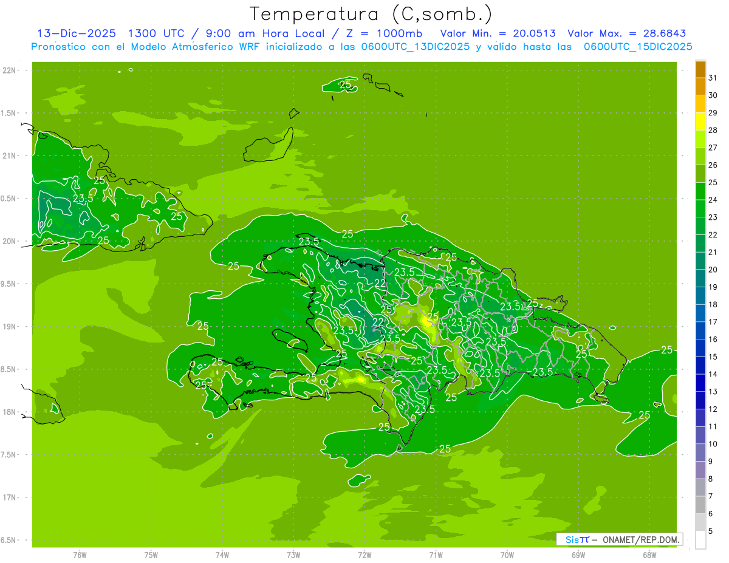Click the '9.5N' latitude axis label

[9, 284]
